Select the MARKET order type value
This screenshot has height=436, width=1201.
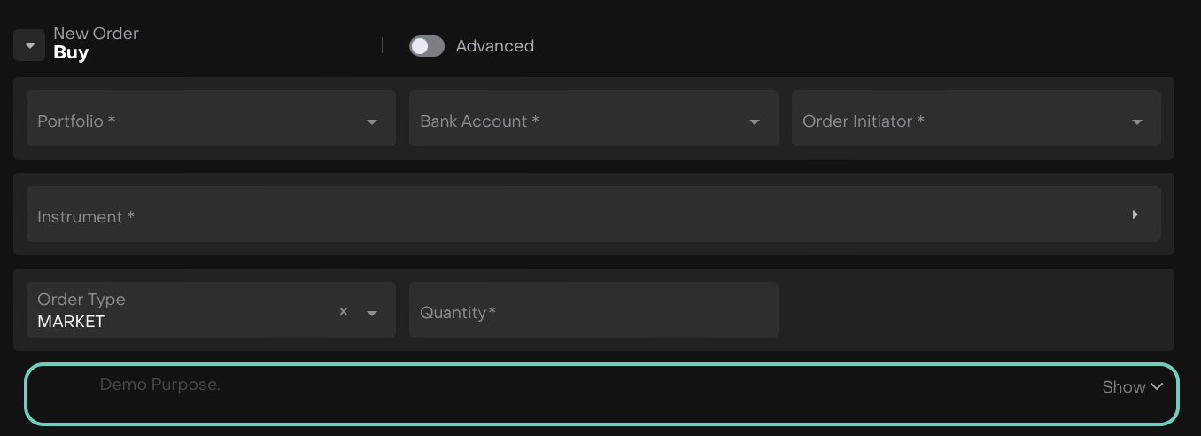pyautogui.click(x=71, y=322)
